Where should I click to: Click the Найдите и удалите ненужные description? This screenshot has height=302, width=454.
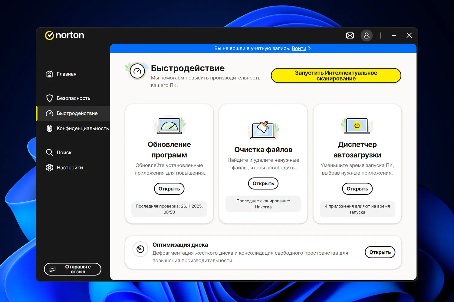263,164
